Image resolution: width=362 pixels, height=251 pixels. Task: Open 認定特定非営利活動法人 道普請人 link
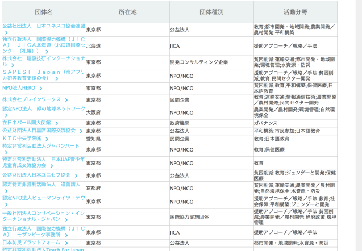(41, 185)
